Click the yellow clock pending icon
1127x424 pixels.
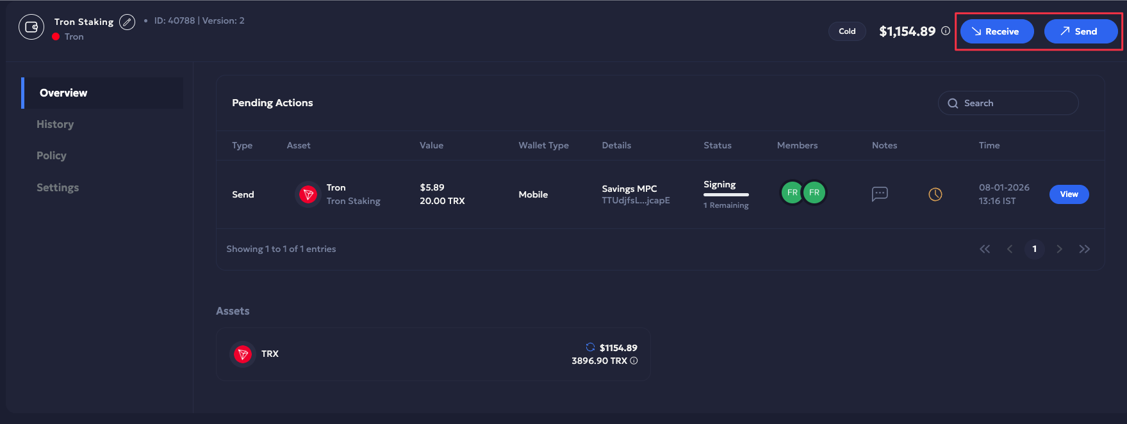pos(935,194)
